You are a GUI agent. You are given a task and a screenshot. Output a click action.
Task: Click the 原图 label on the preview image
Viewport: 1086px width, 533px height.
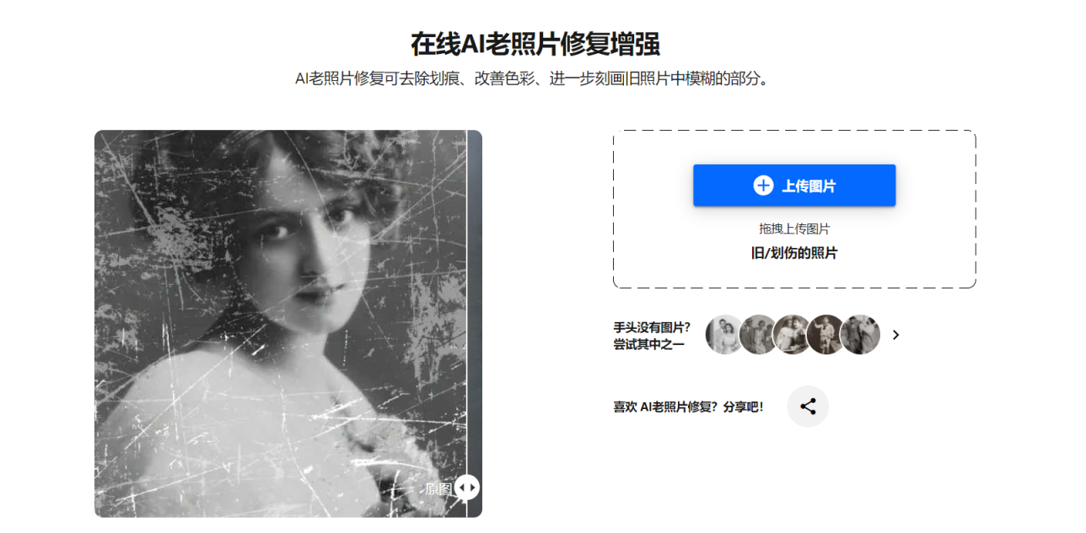point(438,488)
